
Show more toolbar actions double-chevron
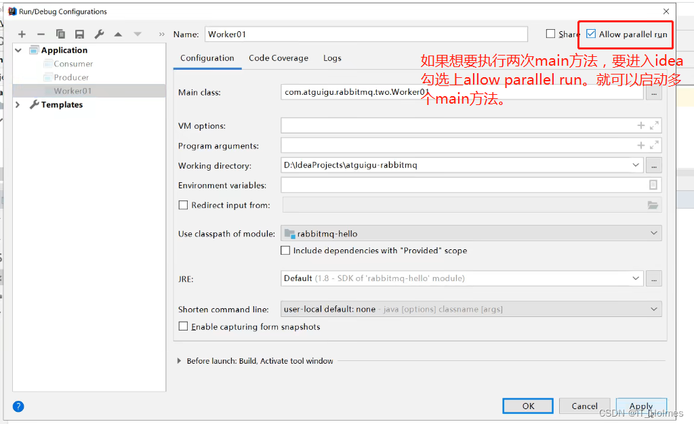(x=161, y=34)
